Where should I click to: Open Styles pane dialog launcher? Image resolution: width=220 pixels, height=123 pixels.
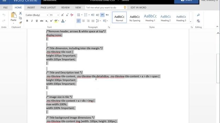point(192,27)
